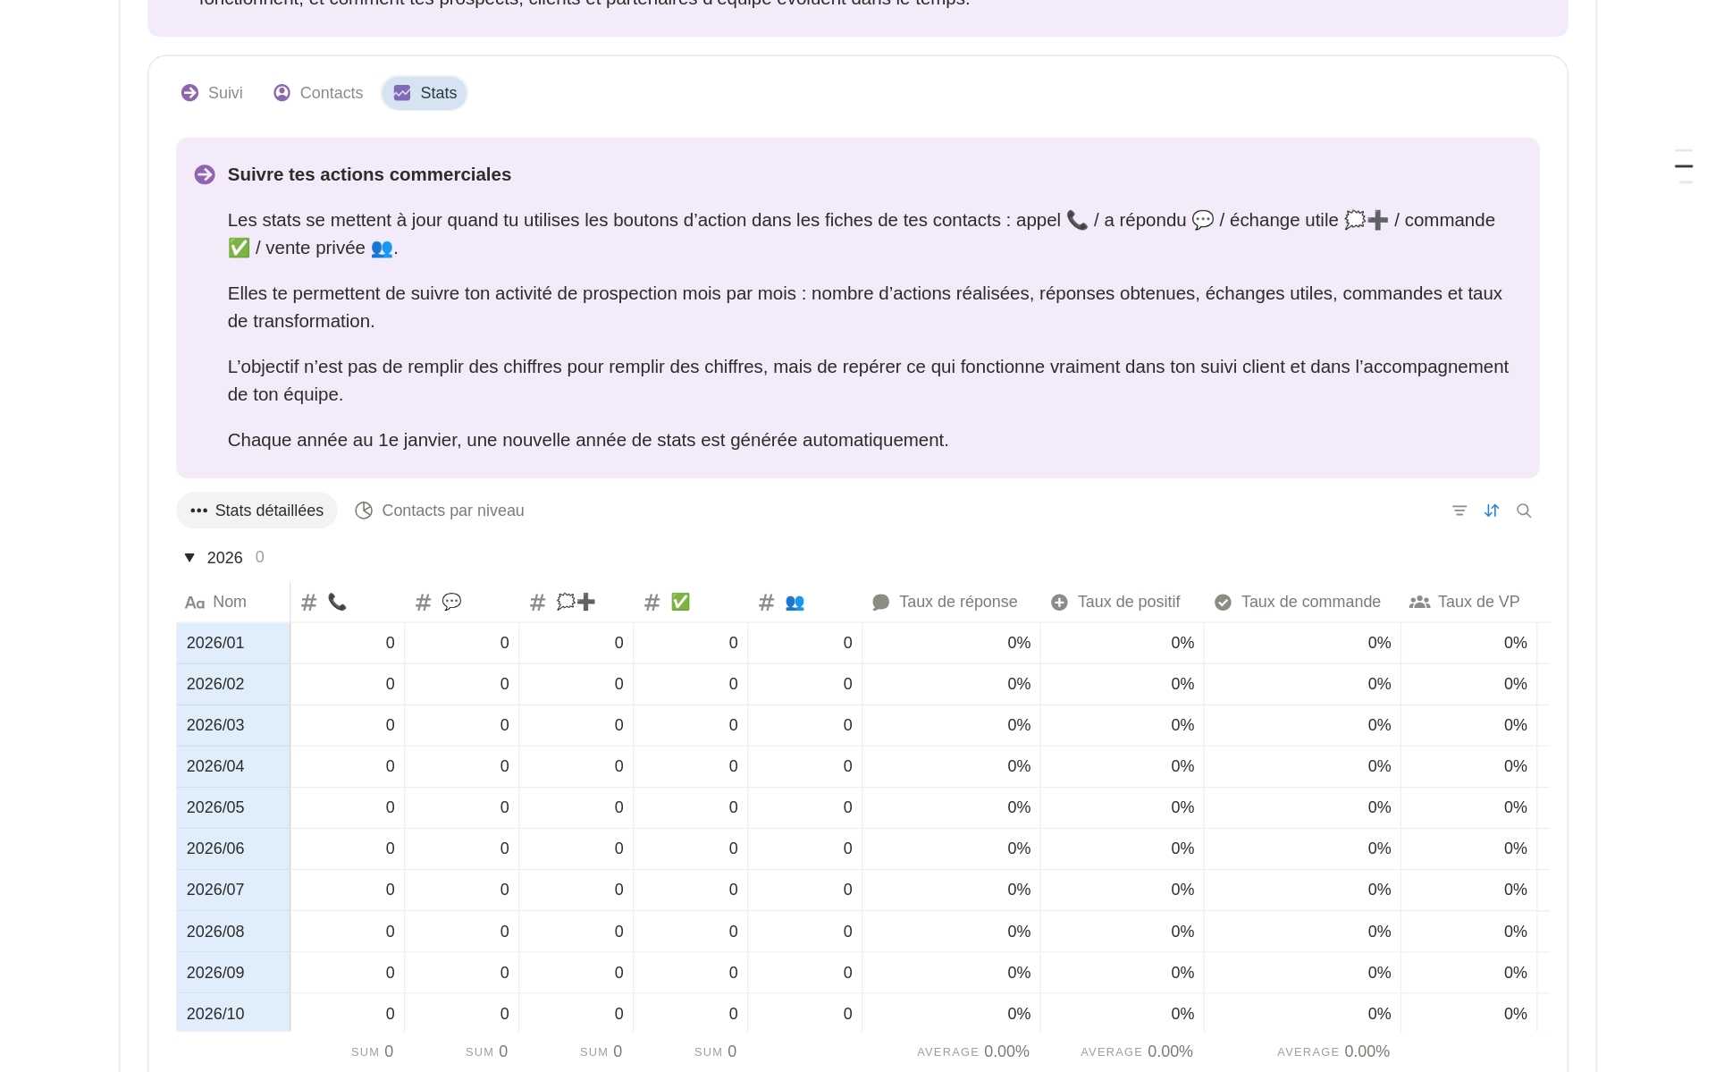
Task: Open the database search magnifier icon
Action: (x=1524, y=511)
